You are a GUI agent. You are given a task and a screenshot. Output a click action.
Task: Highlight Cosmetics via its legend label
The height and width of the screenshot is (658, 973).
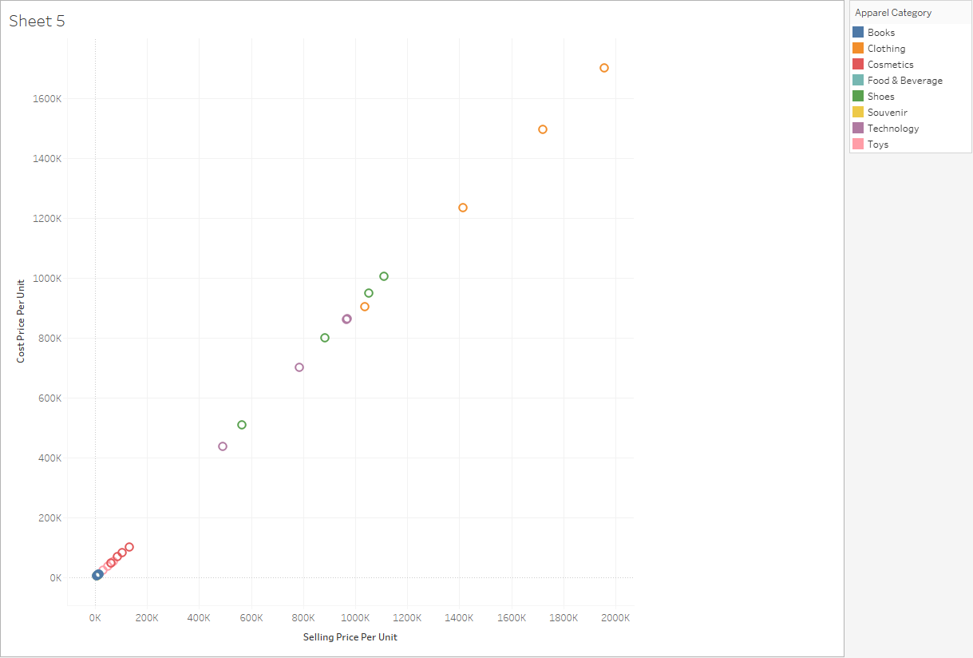[x=891, y=65]
